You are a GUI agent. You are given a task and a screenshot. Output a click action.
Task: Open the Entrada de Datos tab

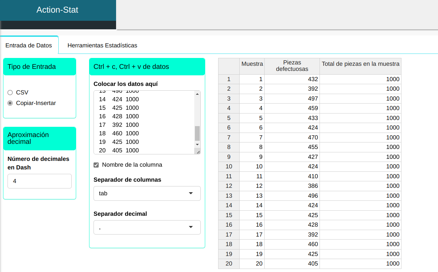pos(29,45)
